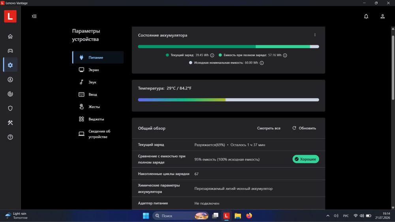The height and width of the screenshot is (222, 395).
Task: Open the clock showing 19:14
Action: [382, 216]
